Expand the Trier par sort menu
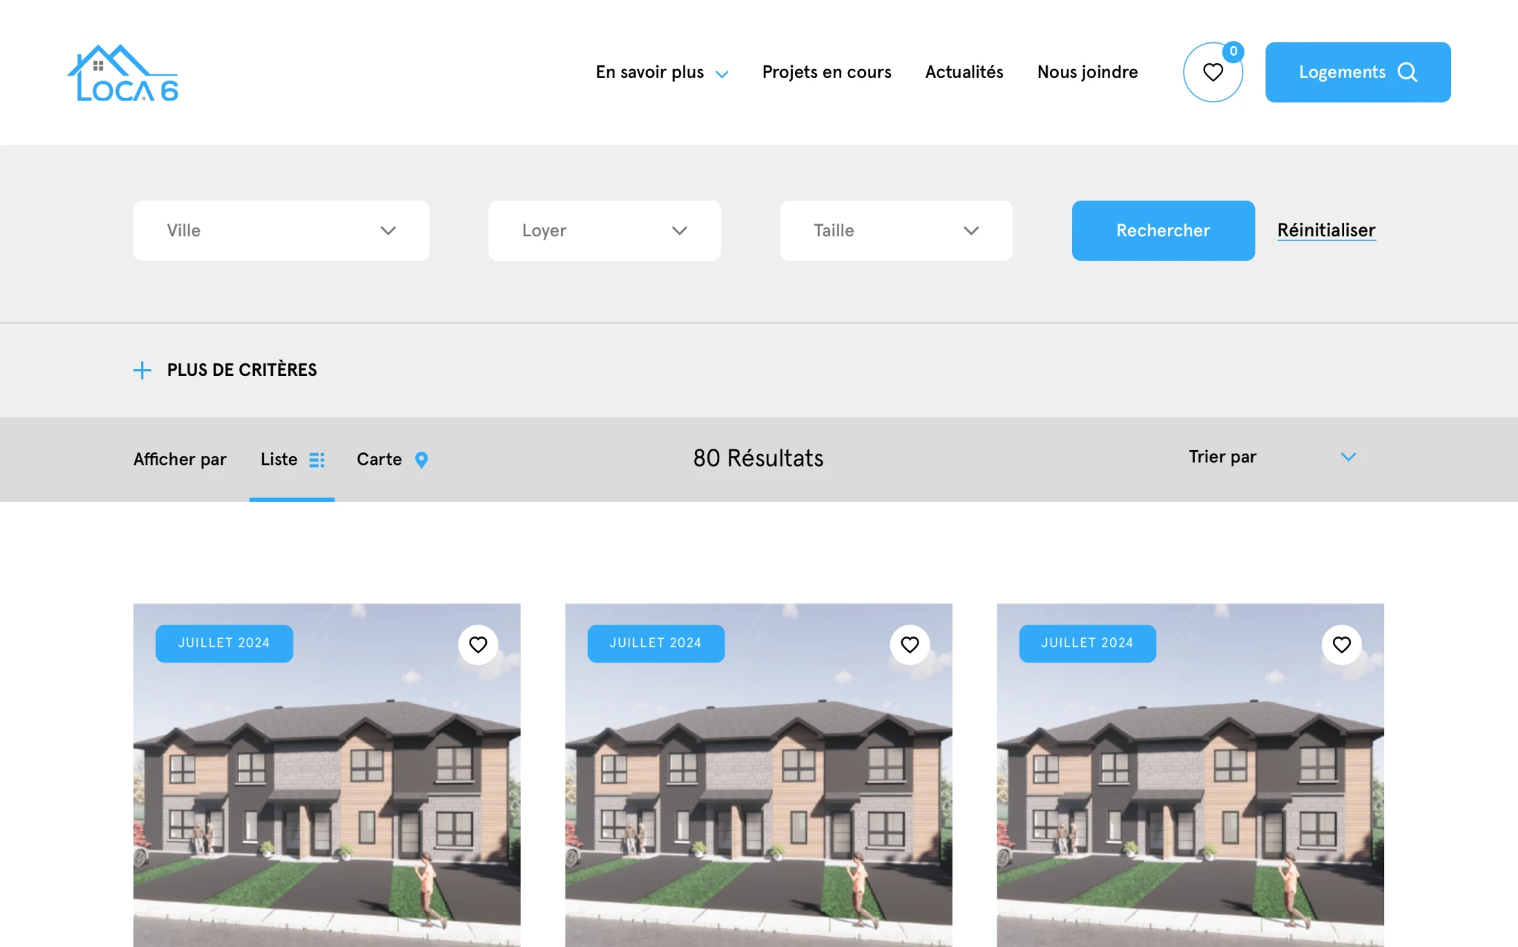Screen dimensions: 1518x947 click(1272, 457)
